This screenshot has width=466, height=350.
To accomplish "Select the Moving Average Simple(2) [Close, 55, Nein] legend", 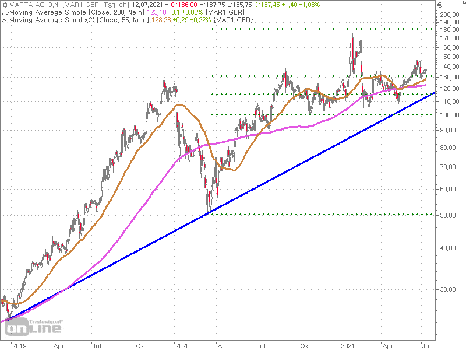I will coord(79,20).
